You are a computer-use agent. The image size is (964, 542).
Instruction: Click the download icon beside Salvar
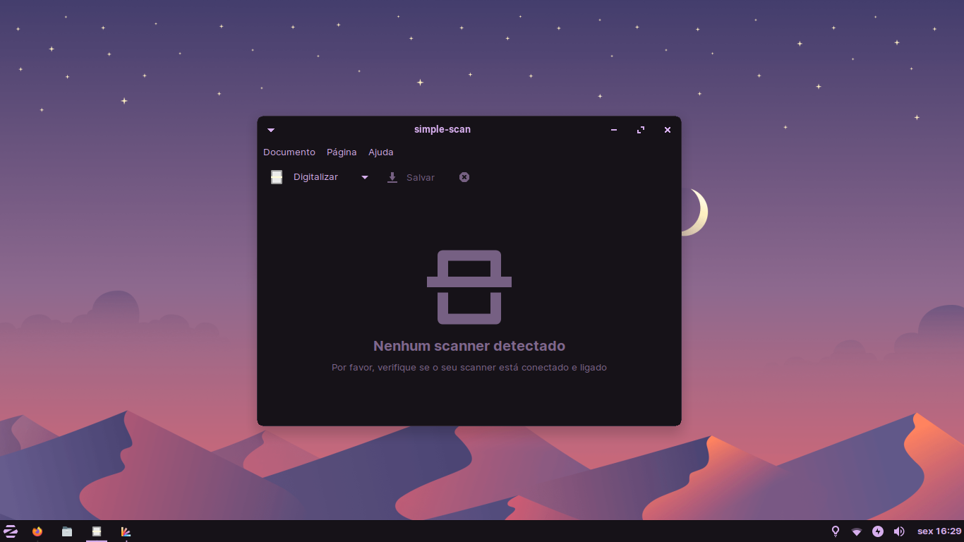[x=392, y=178]
